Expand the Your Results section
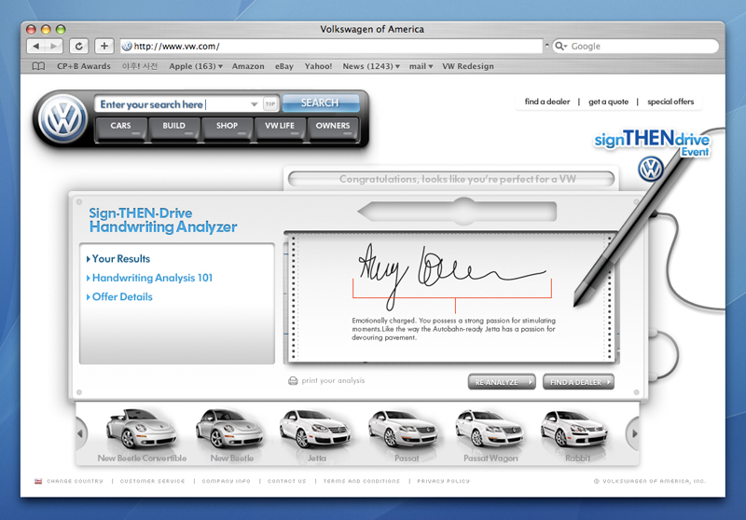This screenshot has height=520, width=746. pos(118,258)
